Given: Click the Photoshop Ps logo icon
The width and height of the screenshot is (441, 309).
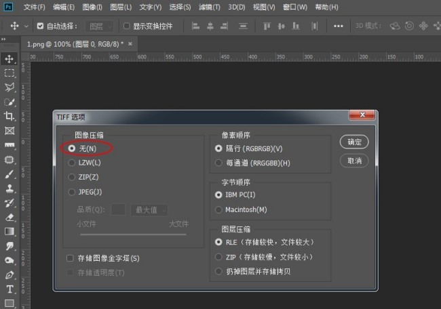Looking at the screenshot, I should click(x=8, y=7).
